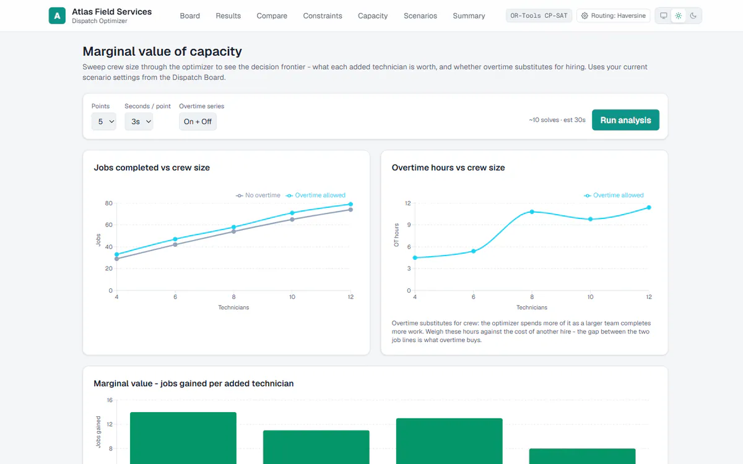Open the Scenarios tab

(420, 15)
